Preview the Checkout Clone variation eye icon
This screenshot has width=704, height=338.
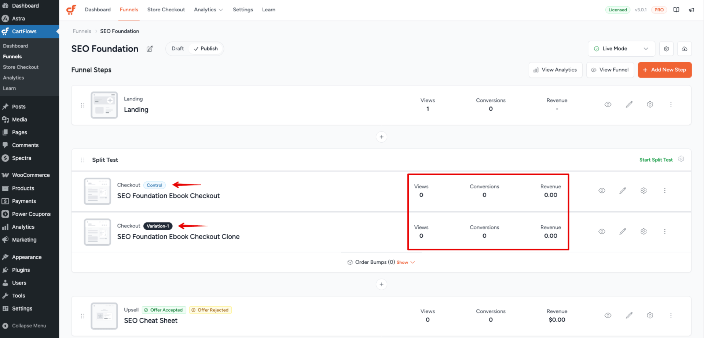(602, 232)
